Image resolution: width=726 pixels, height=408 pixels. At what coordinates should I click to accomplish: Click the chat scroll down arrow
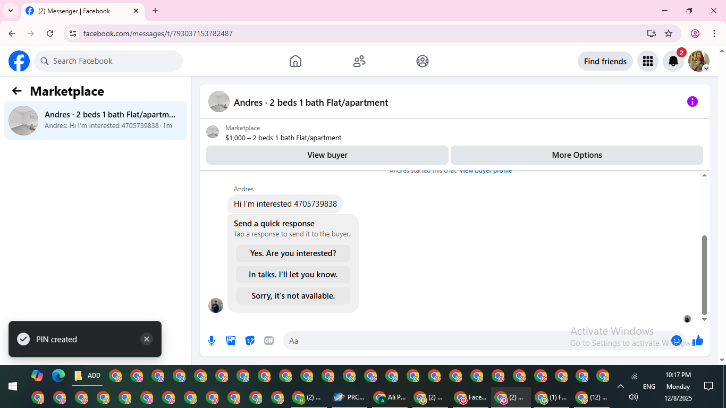coord(705,319)
